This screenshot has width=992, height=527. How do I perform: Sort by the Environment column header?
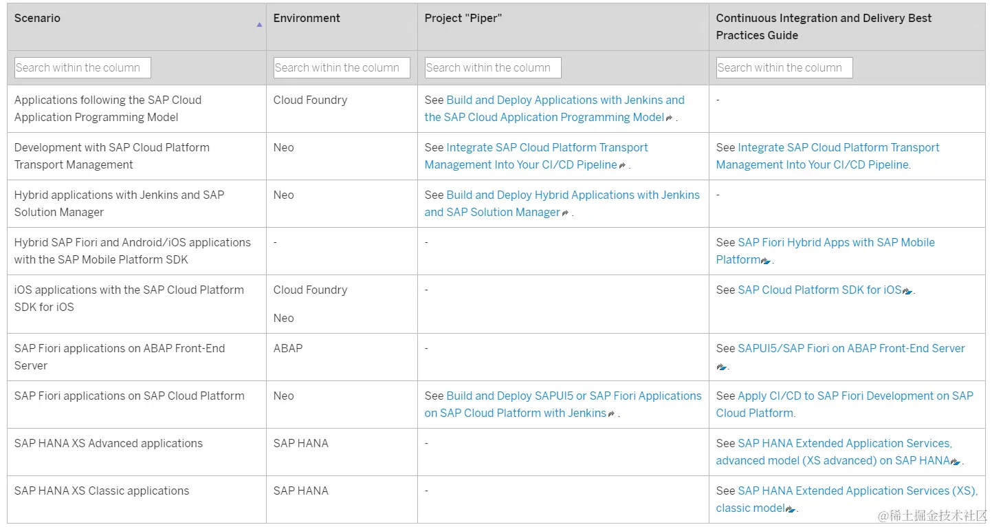[307, 19]
